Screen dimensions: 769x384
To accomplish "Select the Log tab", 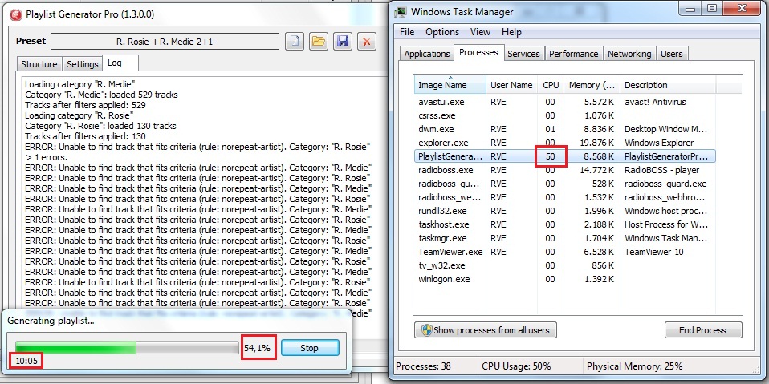I will [120, 63].
